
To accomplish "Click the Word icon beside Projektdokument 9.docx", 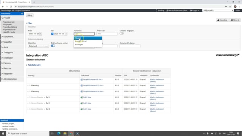I will click(82, 80).
